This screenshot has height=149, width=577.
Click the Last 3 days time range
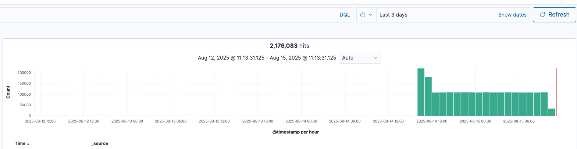pyautogui.click(x=393, y=15)
